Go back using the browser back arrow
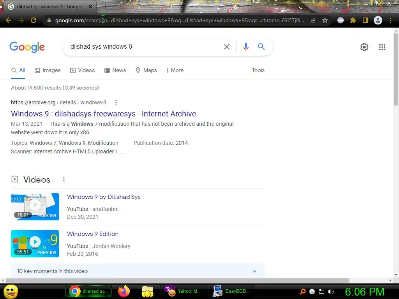 point(9,20)
